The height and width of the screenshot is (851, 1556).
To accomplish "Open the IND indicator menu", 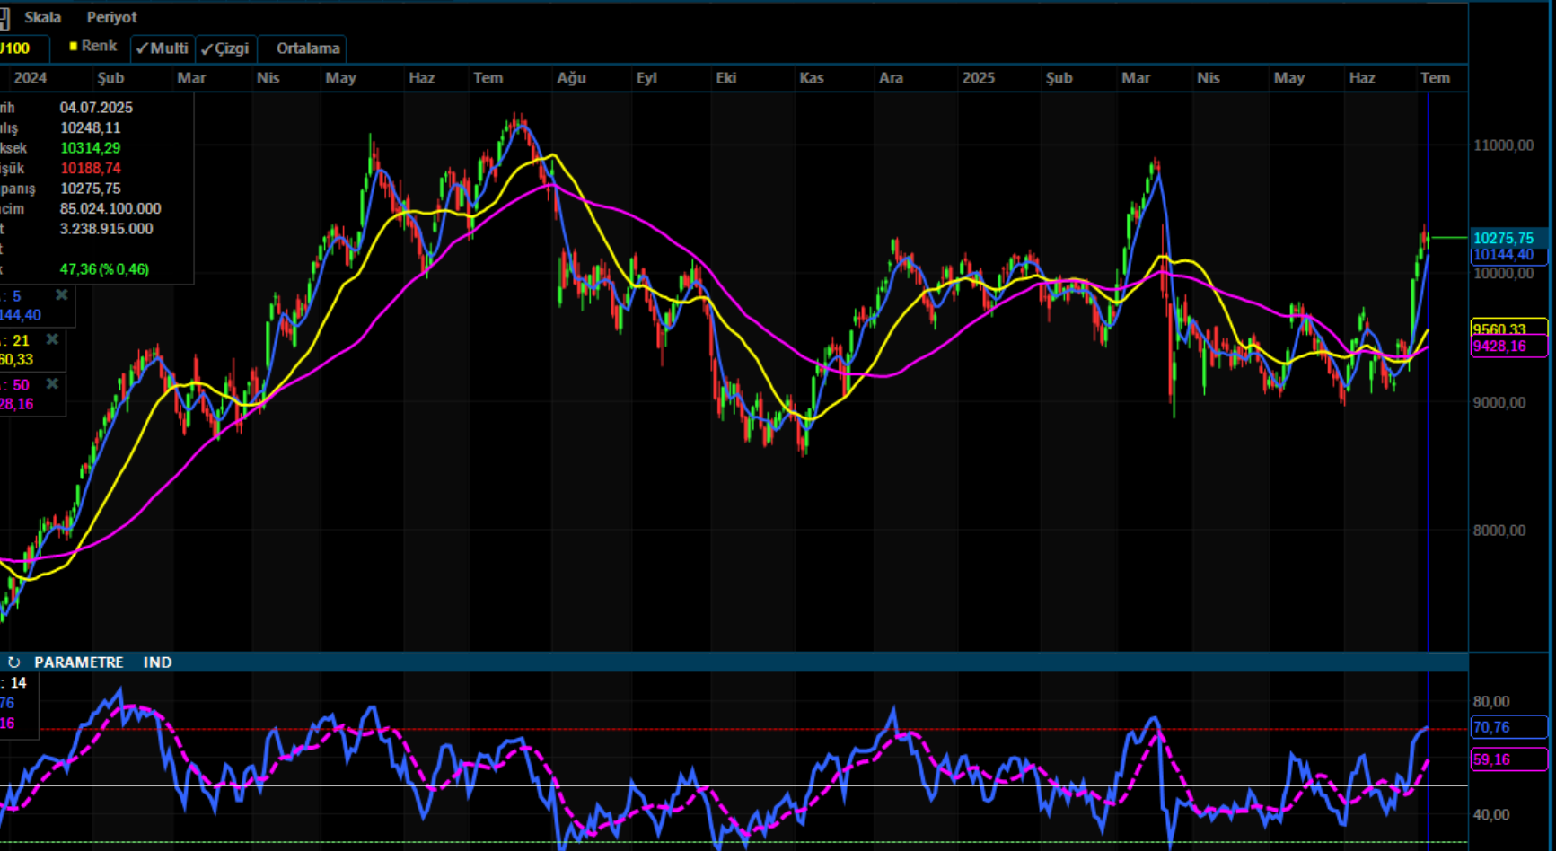I will pos(157,662).
